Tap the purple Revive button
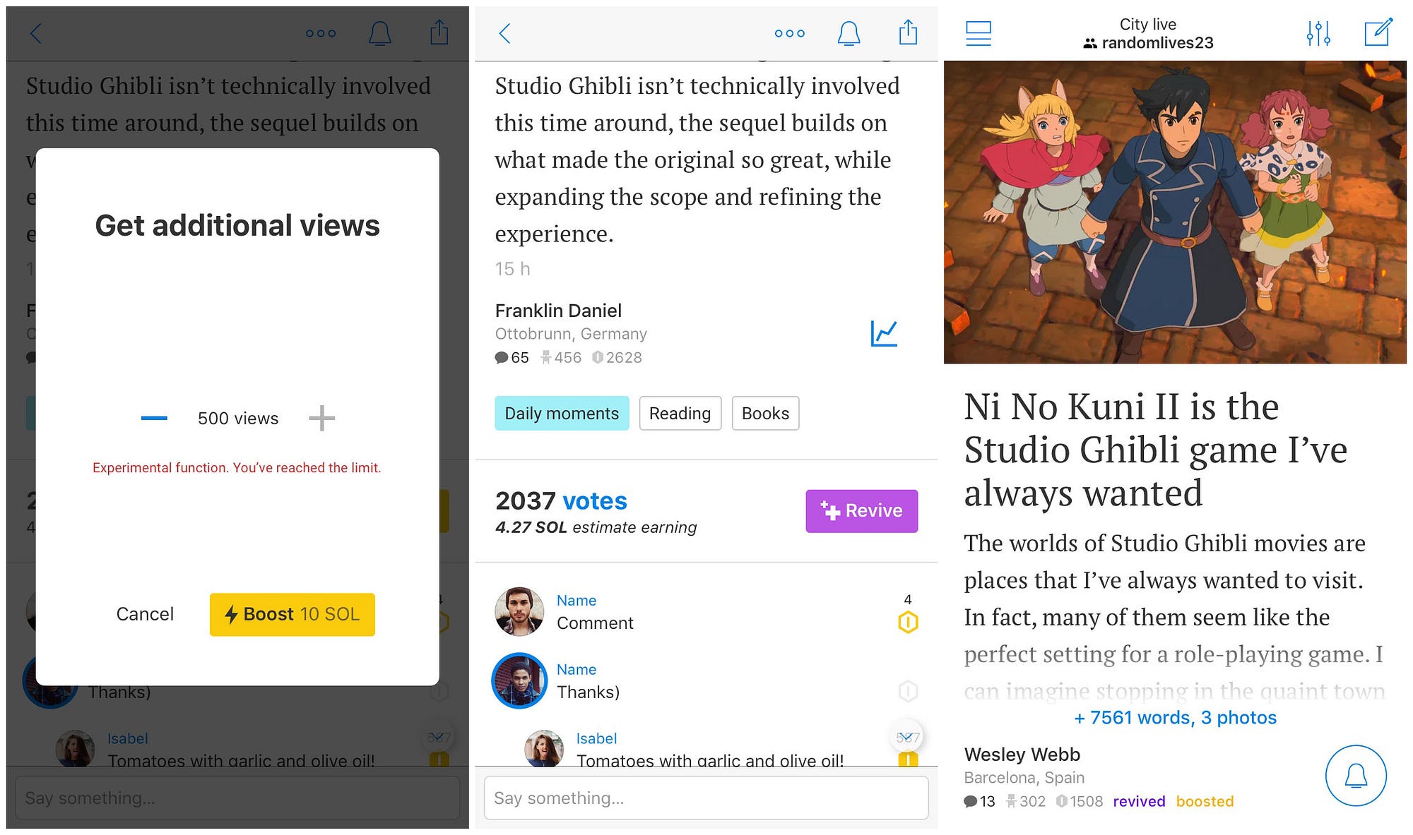The image size is (1413, 835). point(862,511)
